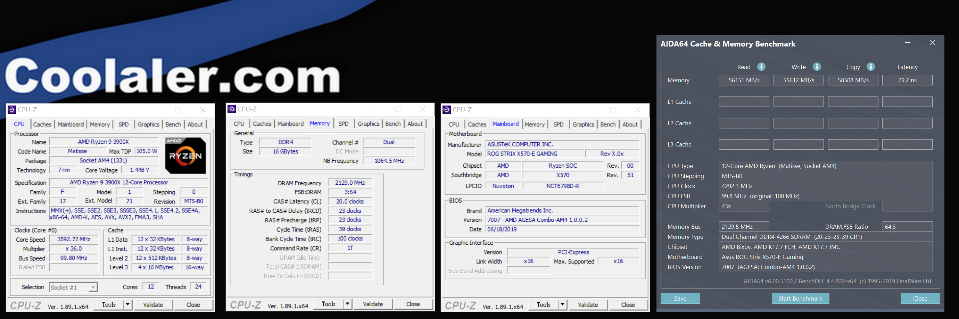Click the CPU Clock value 4292.3 MHz
This screenshot has height=319, width=959.
825,186
